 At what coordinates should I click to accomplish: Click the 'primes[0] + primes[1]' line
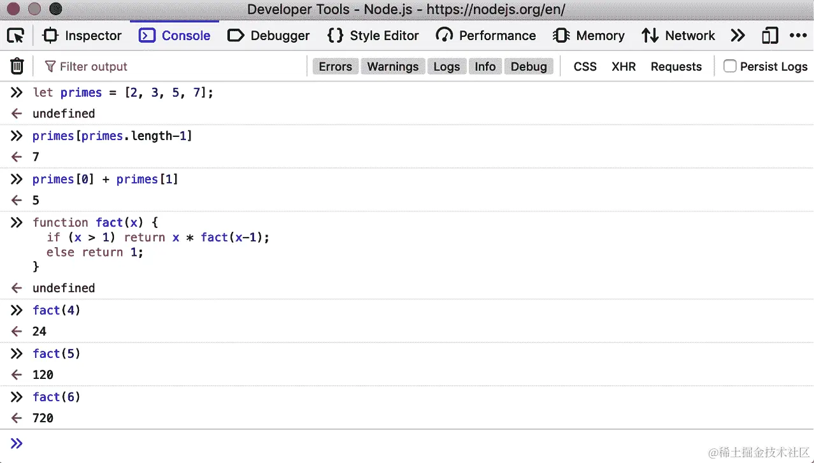(x=105, y=179)
